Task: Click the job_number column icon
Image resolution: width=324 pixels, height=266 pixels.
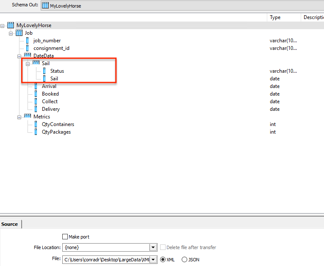Action: pos(28,41)
